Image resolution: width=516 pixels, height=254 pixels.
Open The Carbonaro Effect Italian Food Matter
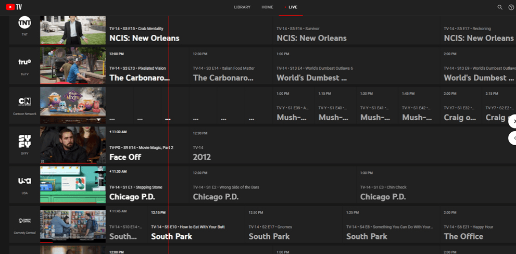pos(231,66)
